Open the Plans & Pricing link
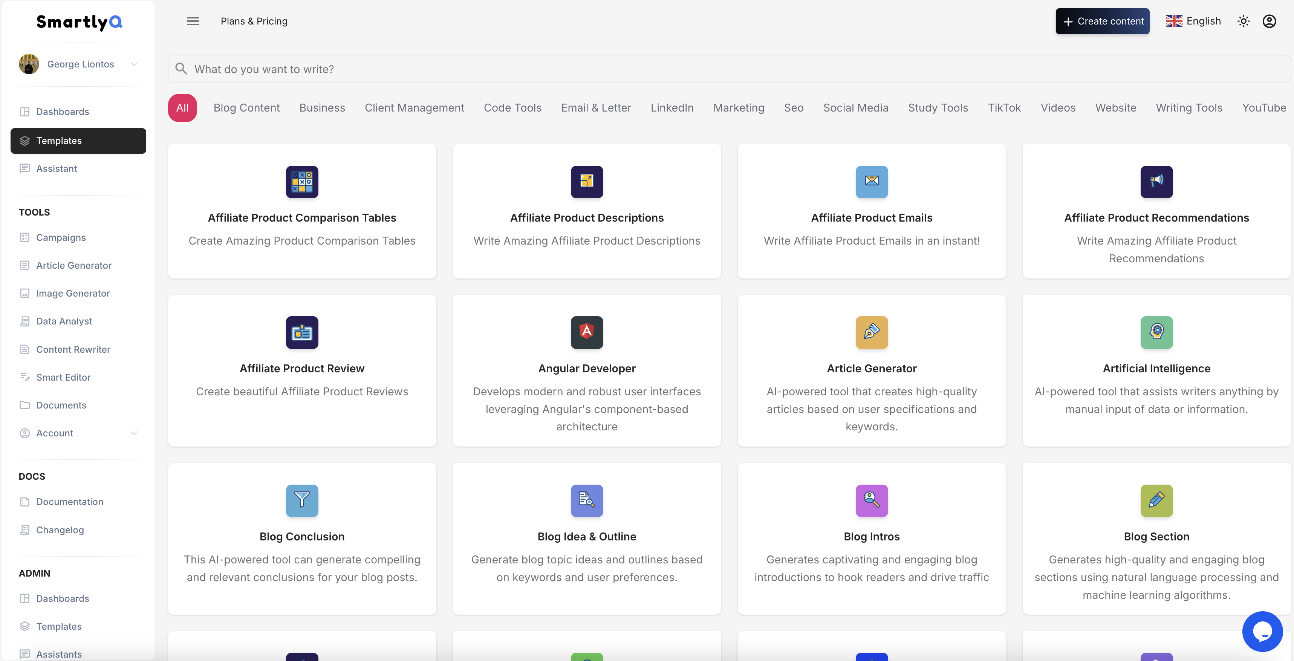This screenshot has width=1294, height=661. (x=254, y=21)
